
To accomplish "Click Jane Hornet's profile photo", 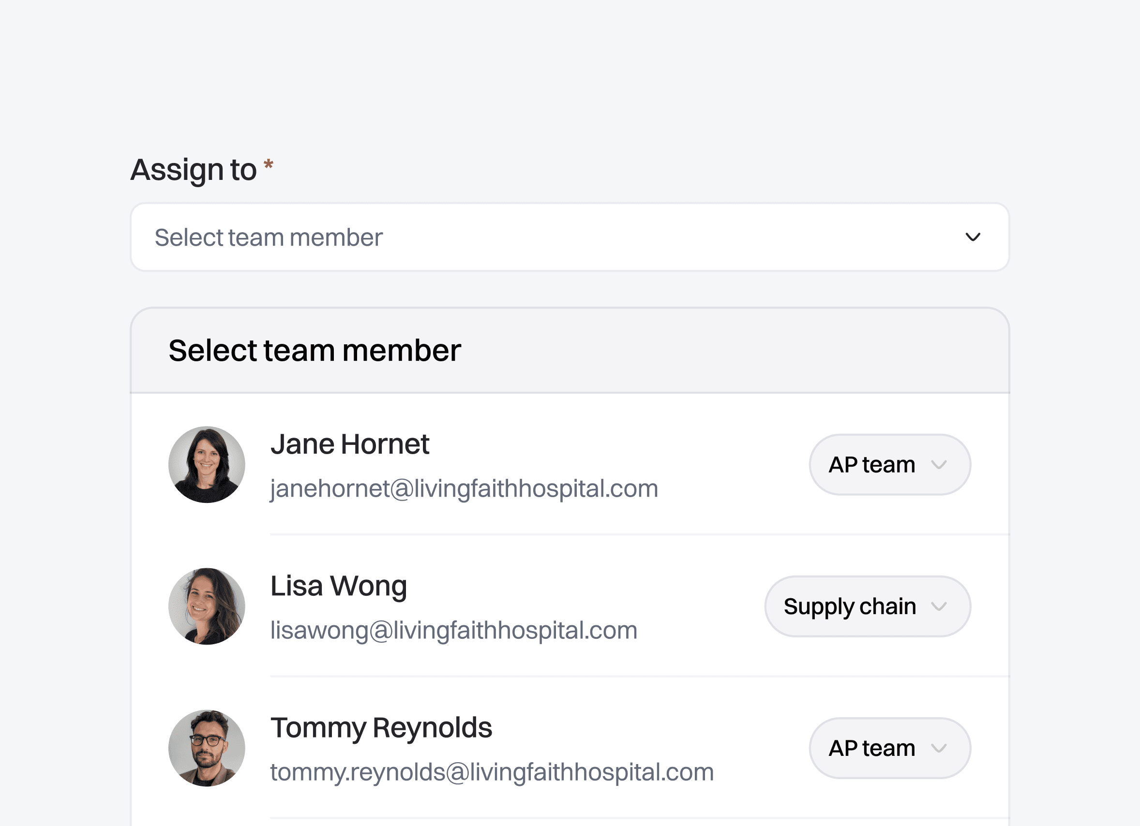I will coord(207,465).
